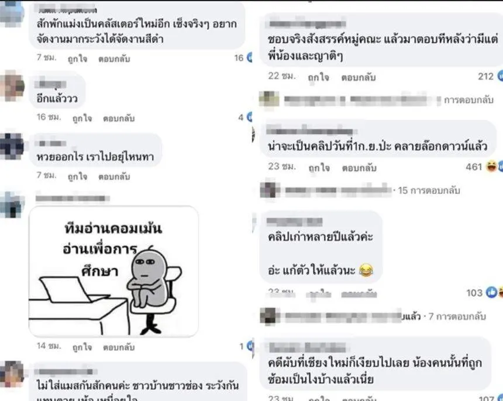Click the like reaction icon beside 103
This screenshot has width=503, height=401.
click(x=491, y=292)
